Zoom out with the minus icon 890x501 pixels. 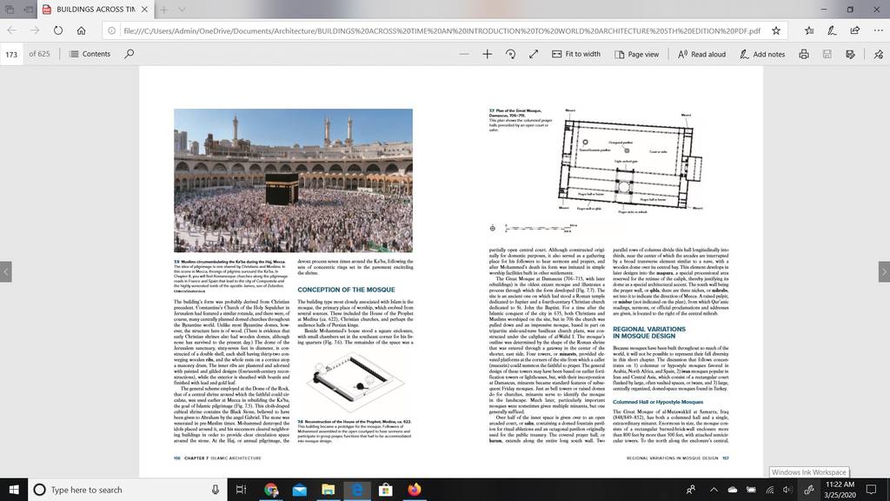pos(464,54)
